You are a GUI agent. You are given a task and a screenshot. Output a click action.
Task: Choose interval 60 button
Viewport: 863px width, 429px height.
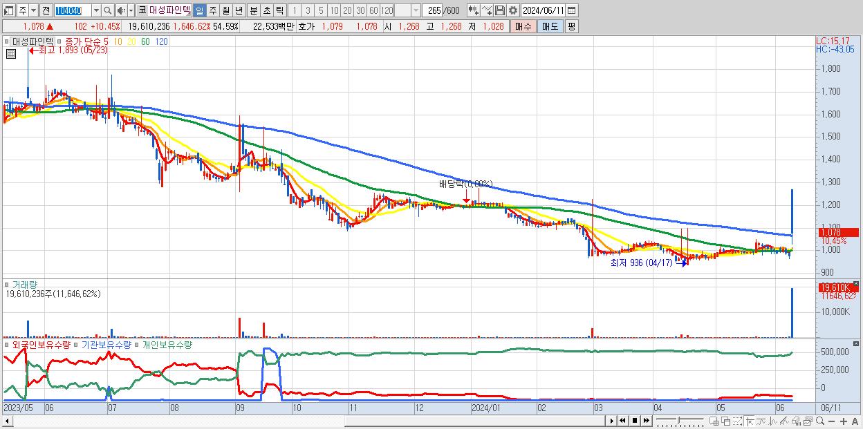click(374, 10)
